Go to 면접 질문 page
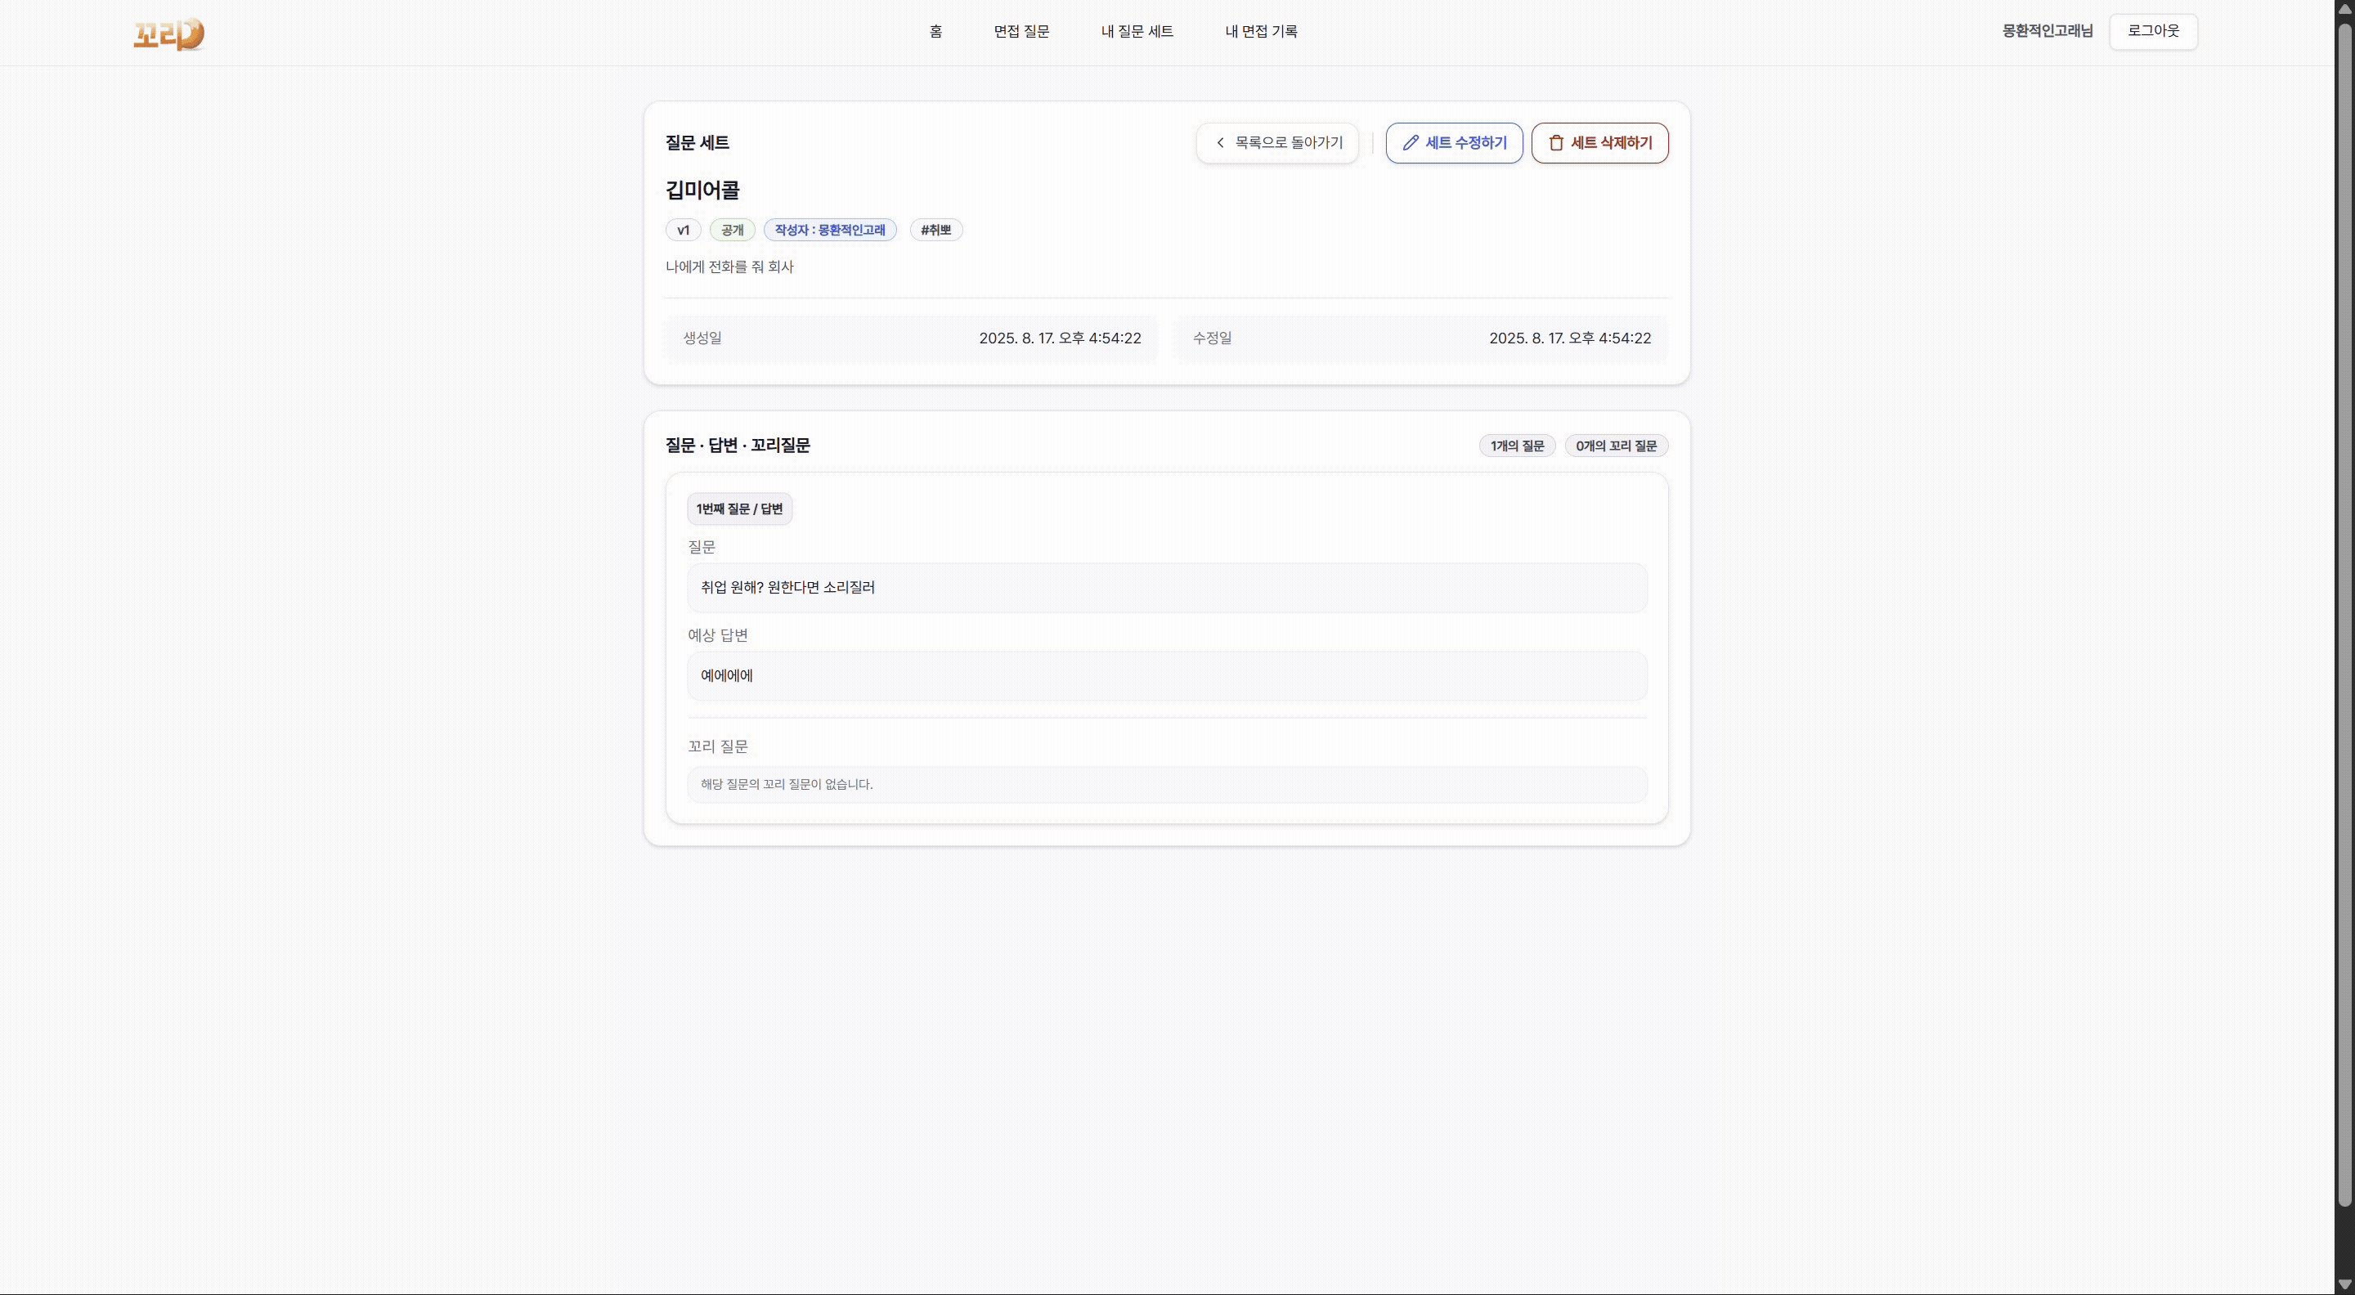2355x1295 pixels. coord(1021,31)
